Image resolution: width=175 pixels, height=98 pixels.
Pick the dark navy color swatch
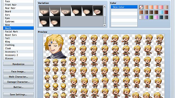click(x=161, y=17)
